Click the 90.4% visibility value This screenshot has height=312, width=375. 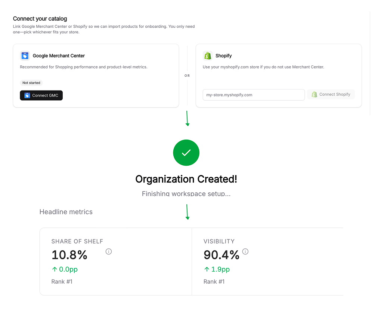point(221,255)
